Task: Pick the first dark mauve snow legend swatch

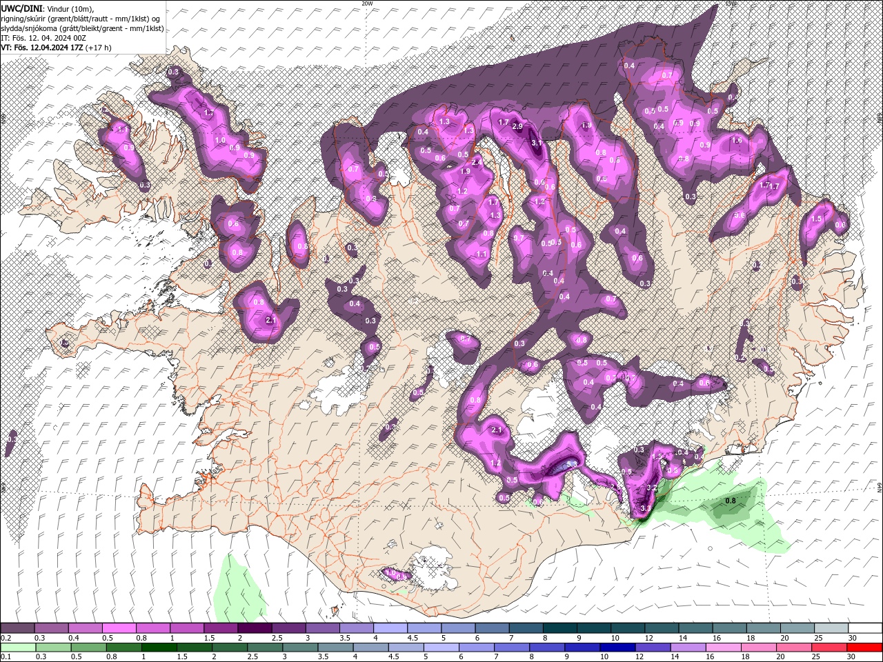Action: coord(17,628)
